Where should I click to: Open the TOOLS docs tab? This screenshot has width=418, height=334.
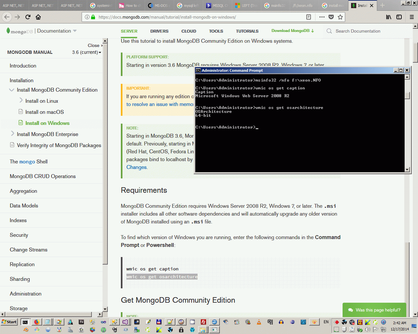point(216,31)
